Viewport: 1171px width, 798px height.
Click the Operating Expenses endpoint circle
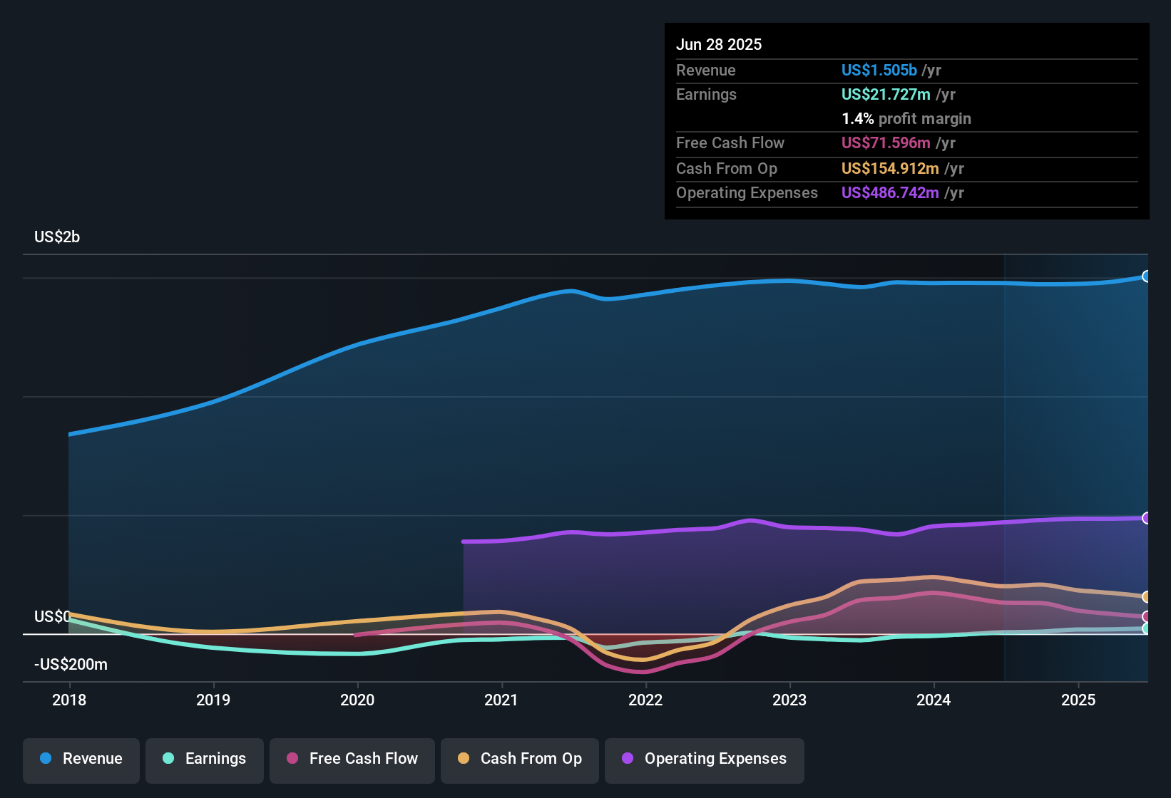tap(1147, 517)
